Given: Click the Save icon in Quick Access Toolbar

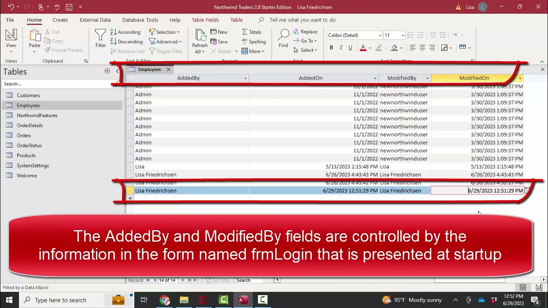Looking at the screenshot, I should tap(68, 7).
